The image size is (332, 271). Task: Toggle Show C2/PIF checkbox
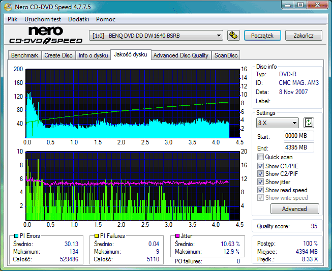pos(260,174)
